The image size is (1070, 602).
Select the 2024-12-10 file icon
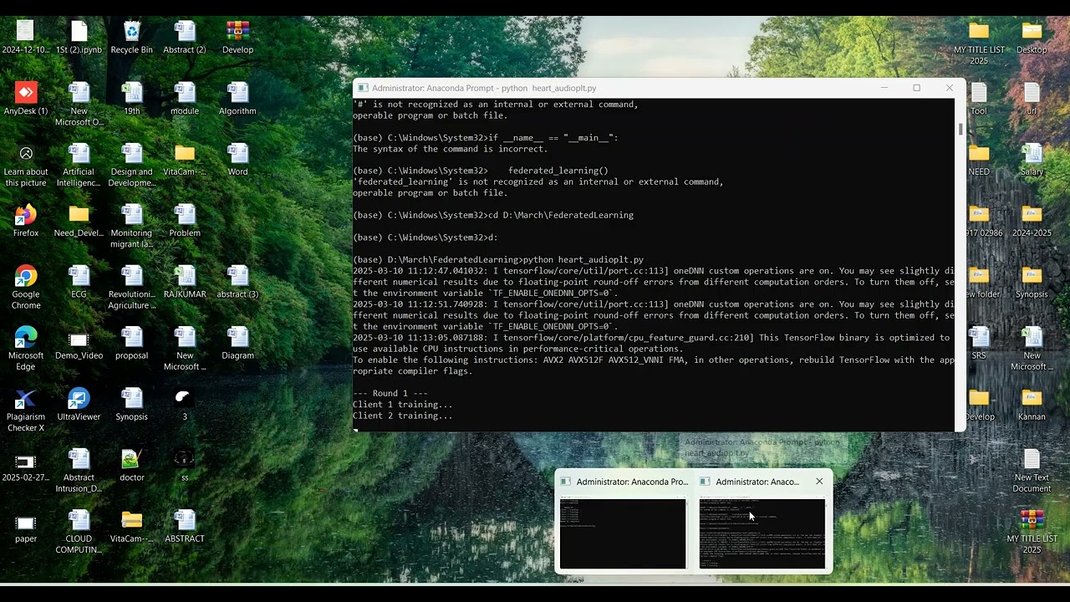click(x=26, y=38)
